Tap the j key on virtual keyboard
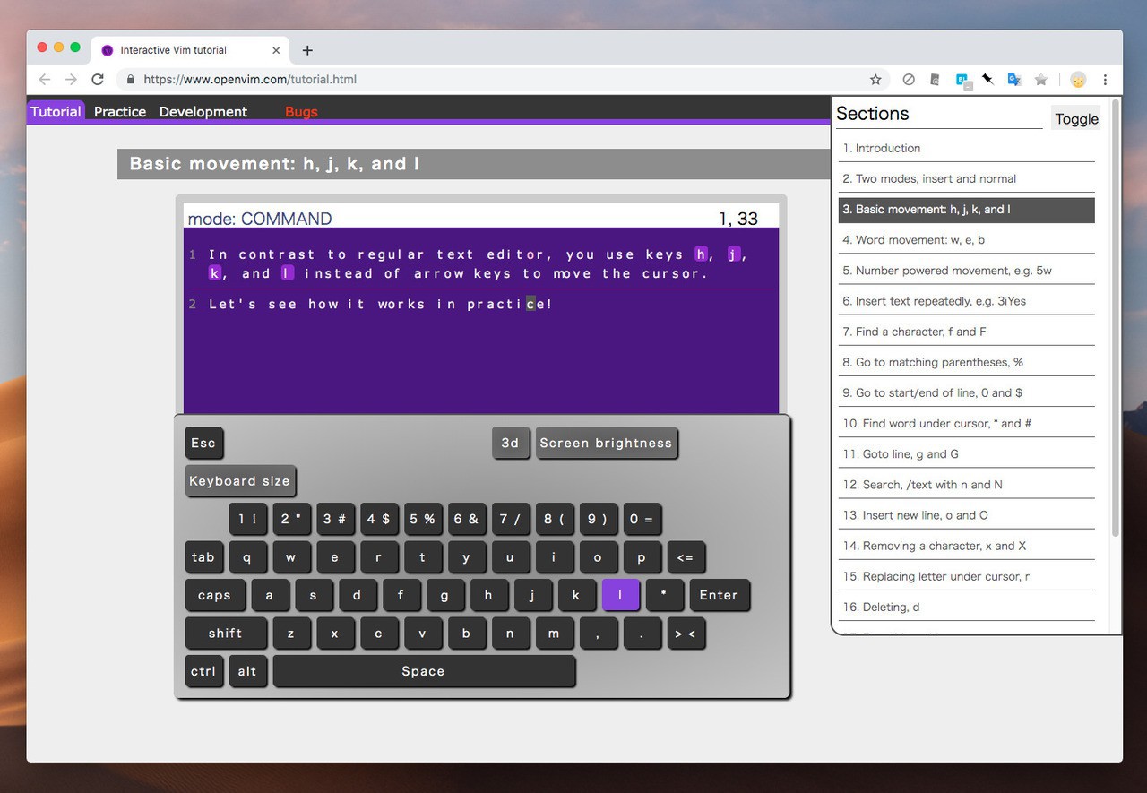 pyautogui.click(x=532, y=595)
